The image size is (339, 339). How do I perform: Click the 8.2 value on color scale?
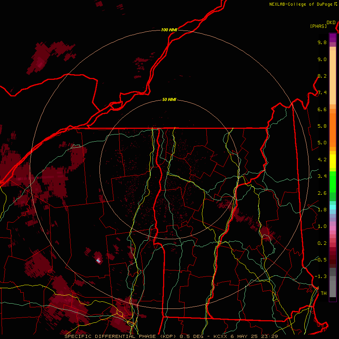click(322, 76)
